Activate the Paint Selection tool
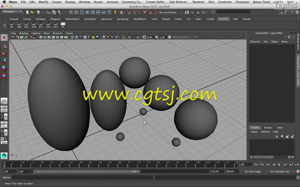The width and height of the screenshot is (300, 187). click(4, 53)
